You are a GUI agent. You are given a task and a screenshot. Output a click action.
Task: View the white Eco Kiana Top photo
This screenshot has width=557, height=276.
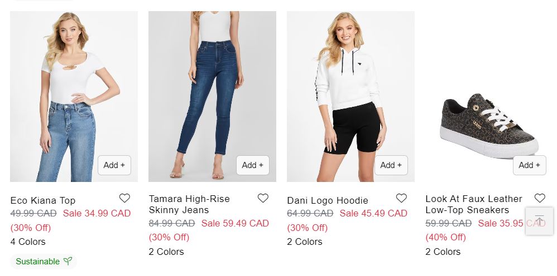point(74,96)
